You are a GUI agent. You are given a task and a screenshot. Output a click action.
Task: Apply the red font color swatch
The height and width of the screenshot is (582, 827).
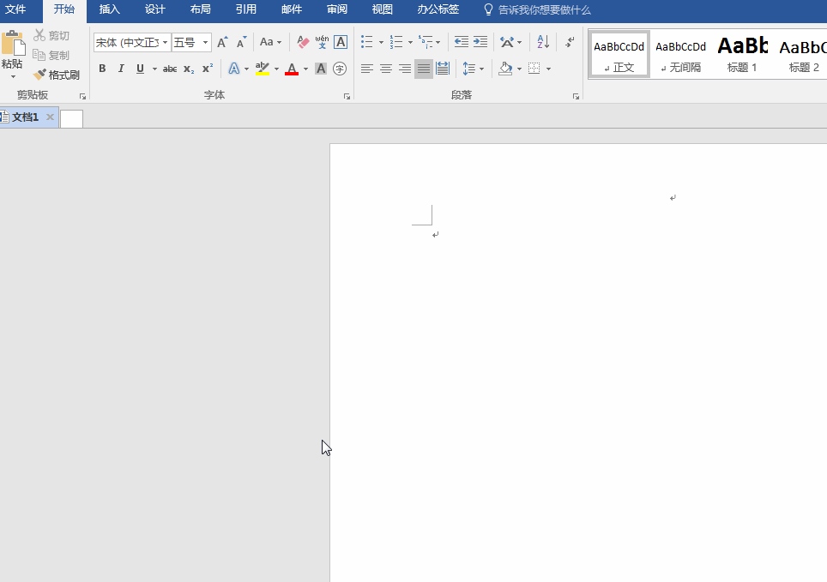pyautogui.click(x=292, y=69)
